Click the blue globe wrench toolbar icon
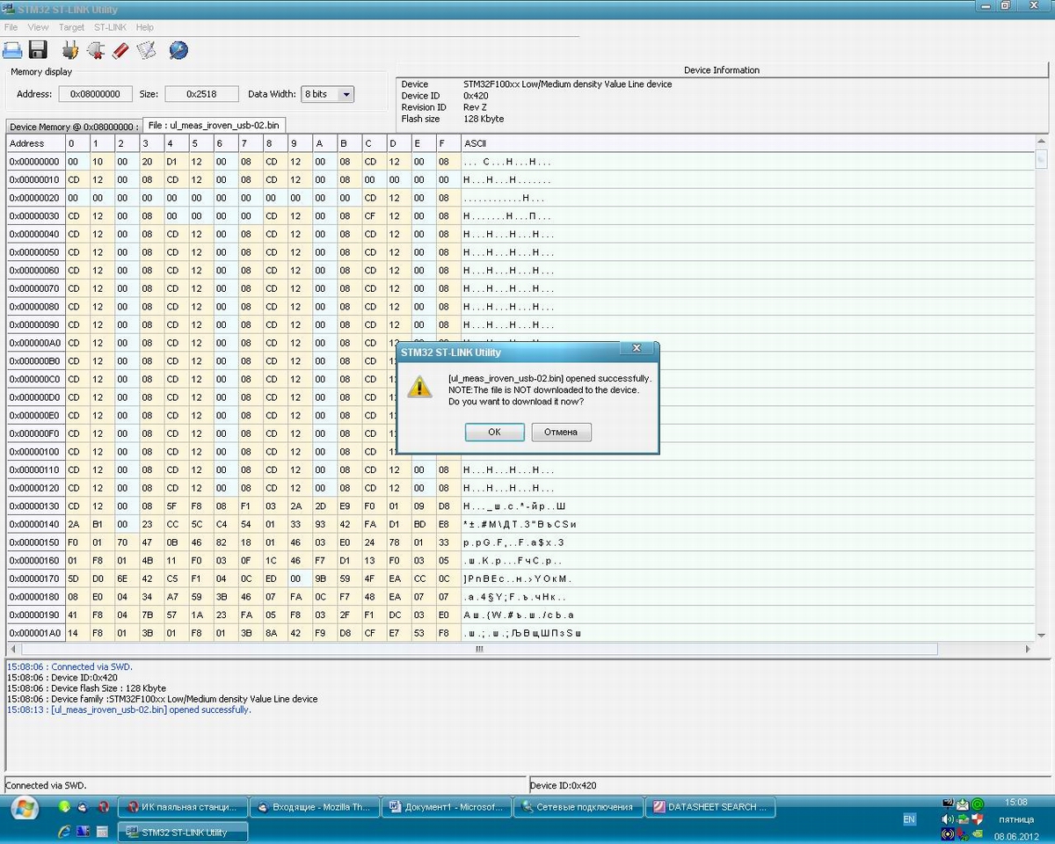 (x=178, y=50)
